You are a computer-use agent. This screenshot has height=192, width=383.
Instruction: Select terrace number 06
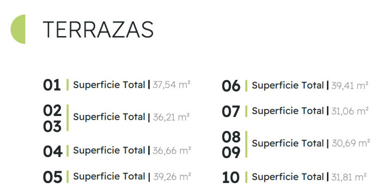[x=231, y=86]
